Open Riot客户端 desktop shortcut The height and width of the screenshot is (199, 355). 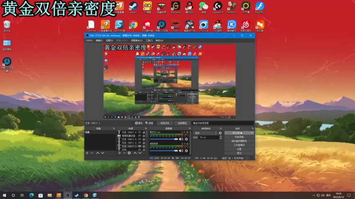pyautogui.click(x=147, y=26)
